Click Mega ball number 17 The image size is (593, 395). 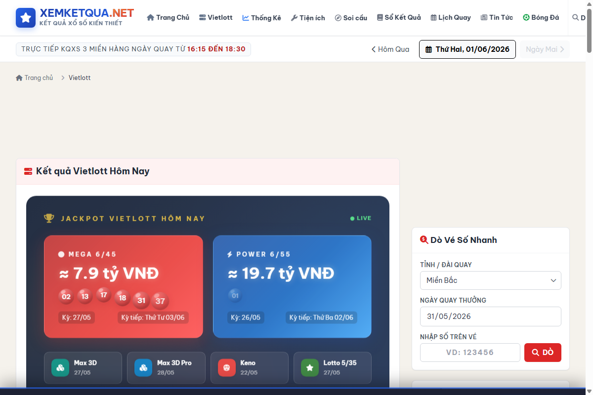(x=103, y=295)
